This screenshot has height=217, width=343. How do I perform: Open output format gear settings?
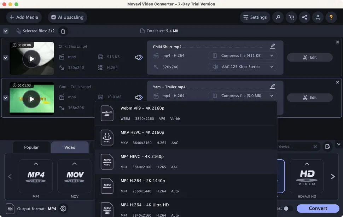[63, 209]
